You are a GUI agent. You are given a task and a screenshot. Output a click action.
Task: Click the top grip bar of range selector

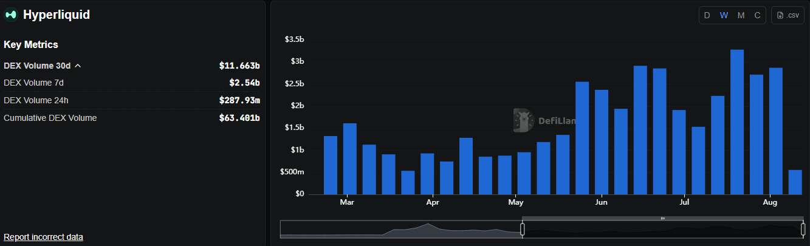pyautogui.click(x=662, y=218)
